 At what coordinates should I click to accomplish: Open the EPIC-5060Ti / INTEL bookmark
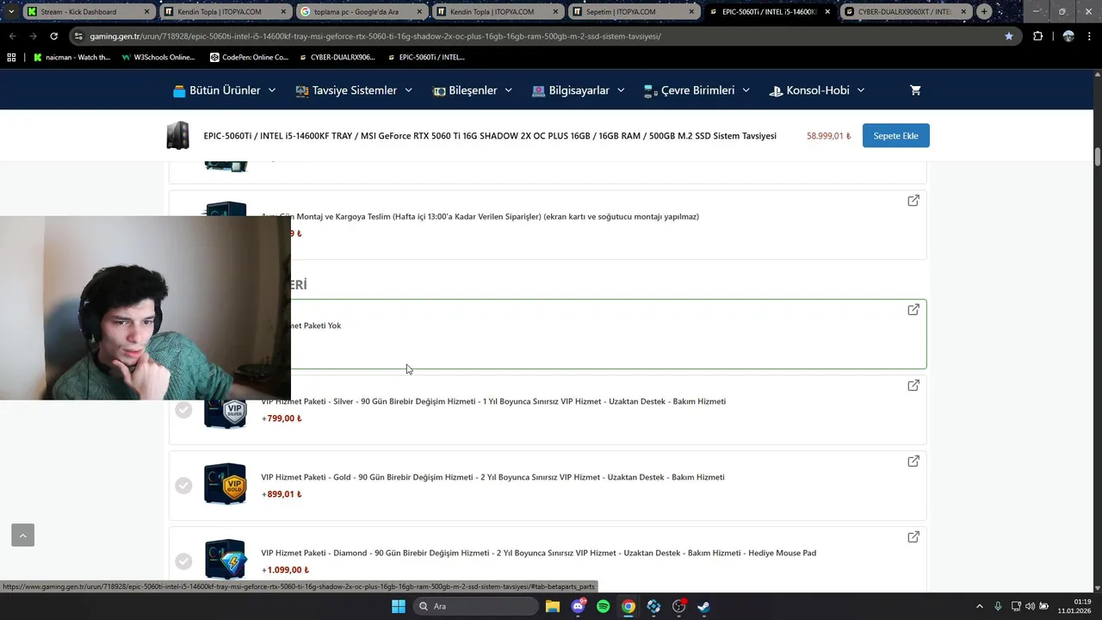point(426,57)
